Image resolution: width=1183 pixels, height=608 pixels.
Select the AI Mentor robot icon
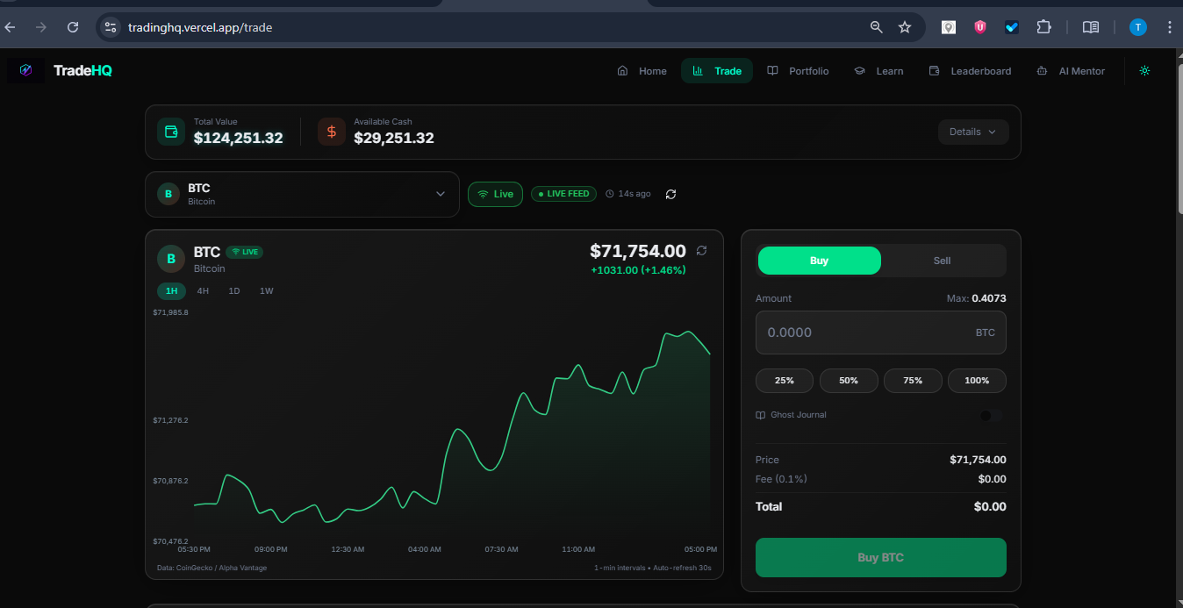(x=1043, y=70)
